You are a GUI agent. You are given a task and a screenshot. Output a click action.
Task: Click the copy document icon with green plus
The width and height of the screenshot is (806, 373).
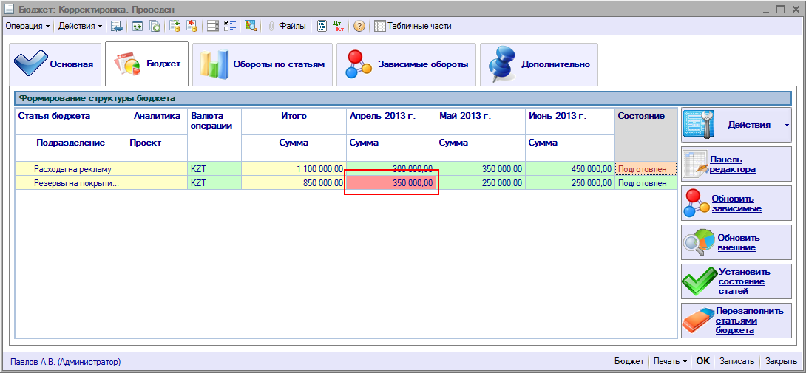click(x=155, y=26)
